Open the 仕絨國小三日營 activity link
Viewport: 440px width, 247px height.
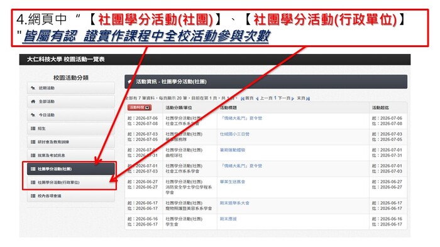[234, 134]
